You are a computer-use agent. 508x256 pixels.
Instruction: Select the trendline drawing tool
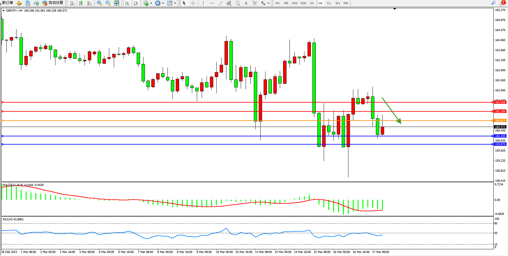[x=221, y=3]
